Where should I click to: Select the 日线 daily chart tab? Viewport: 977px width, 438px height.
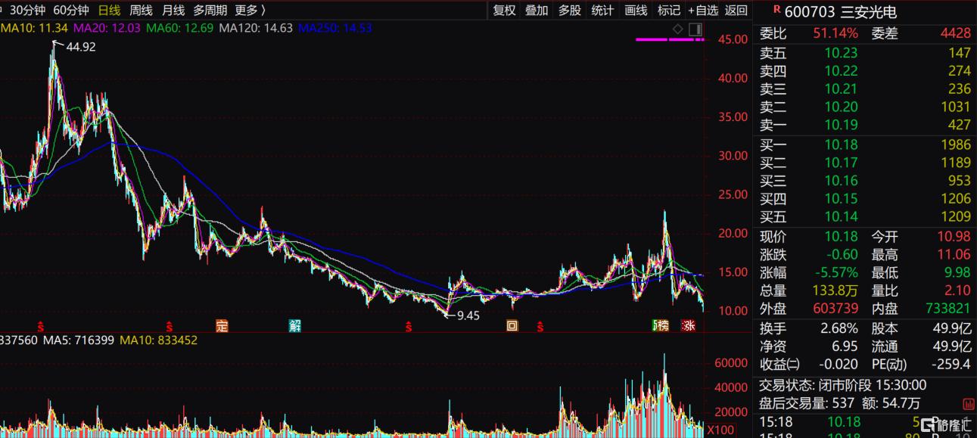tap(110, 10)
